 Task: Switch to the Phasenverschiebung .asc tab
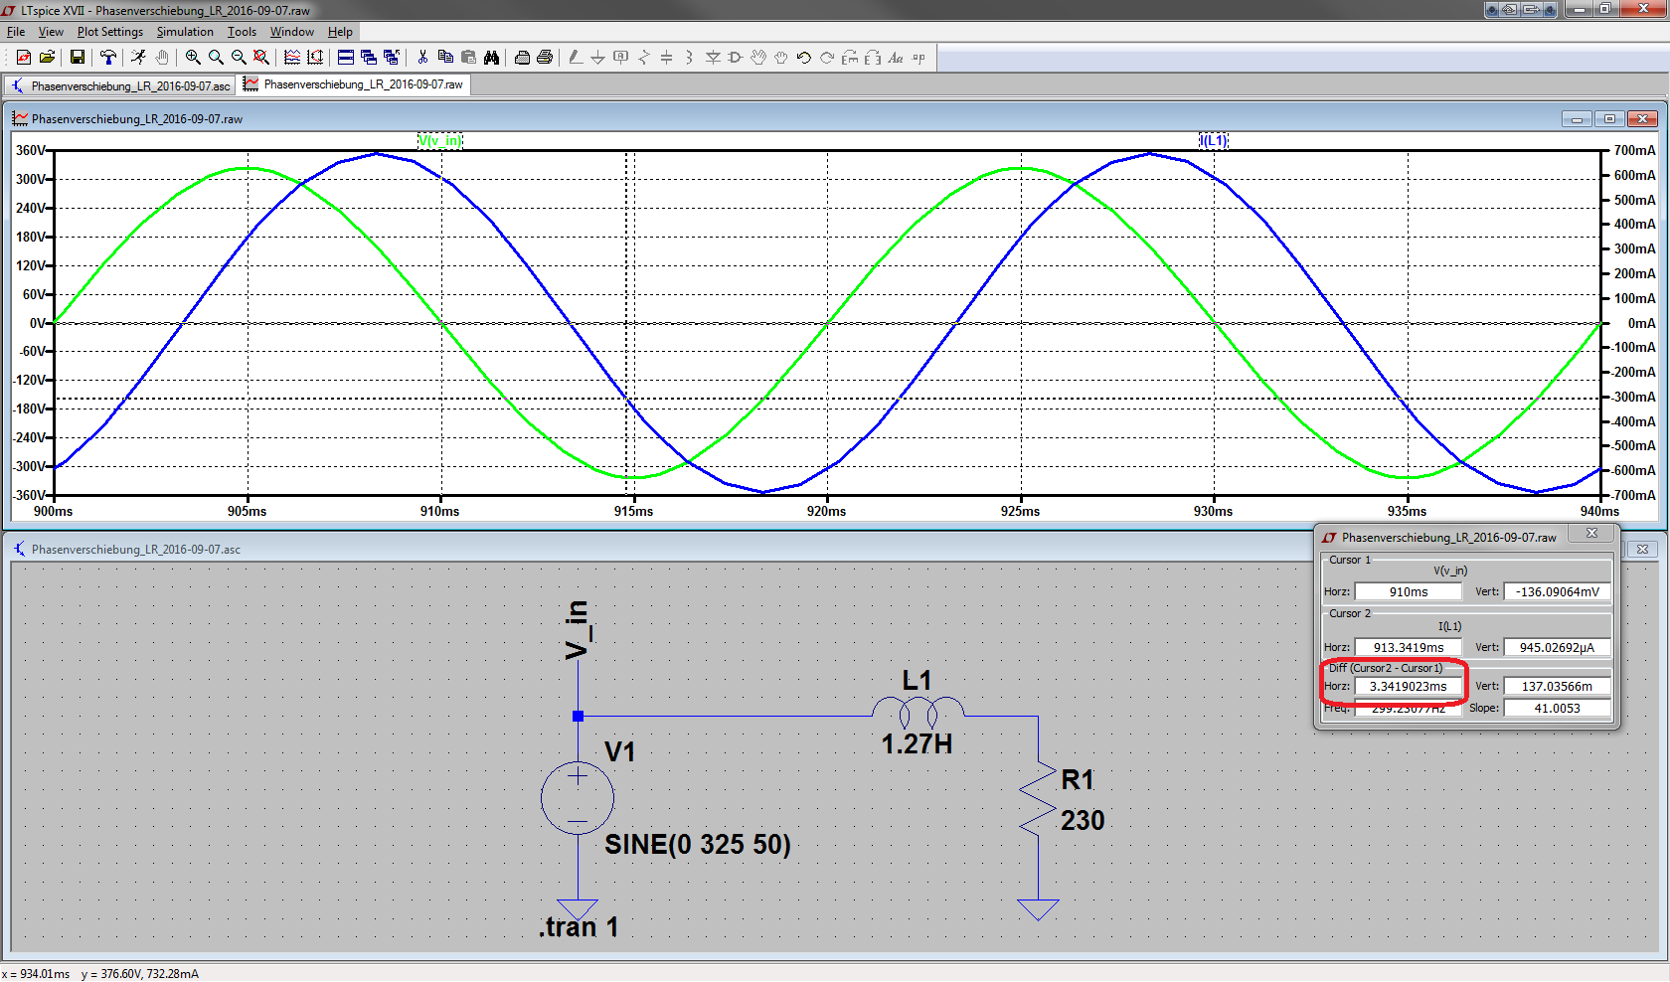point(120,85)
